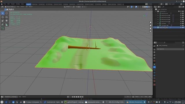
Task: Toggle Cylinder visibility eye icon
Action: 181,23
